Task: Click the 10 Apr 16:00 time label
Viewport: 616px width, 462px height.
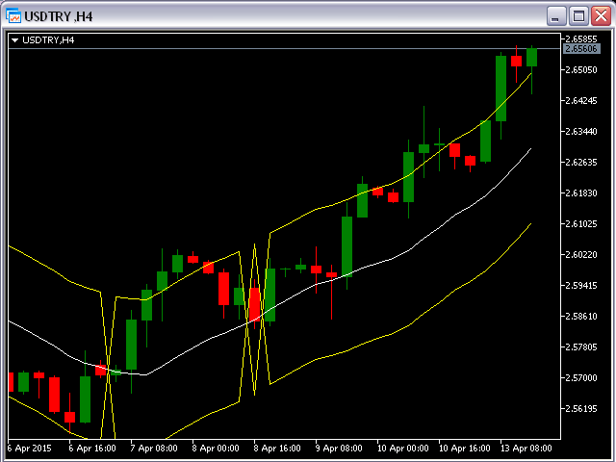Action: click(x=464, y=449)
